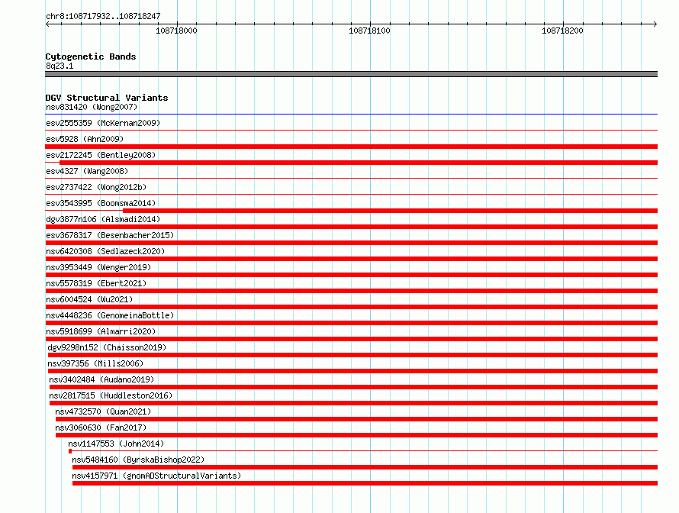Click dgv9298n152 (Chaisson2019) label
Viewport: 679px width, 513px height.
(x=107, y=347)
